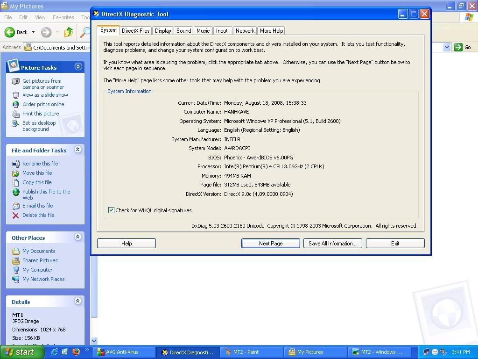The width and height of the screenshot is (478, 359).
Task: Switch to the DirectX Files tab
Action: click(136, 31)
